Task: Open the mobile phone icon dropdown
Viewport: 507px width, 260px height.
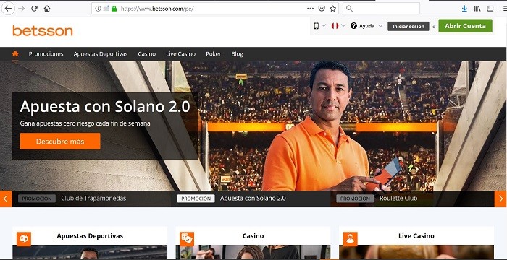Action: pyautogui.click(x=319, y=26)
